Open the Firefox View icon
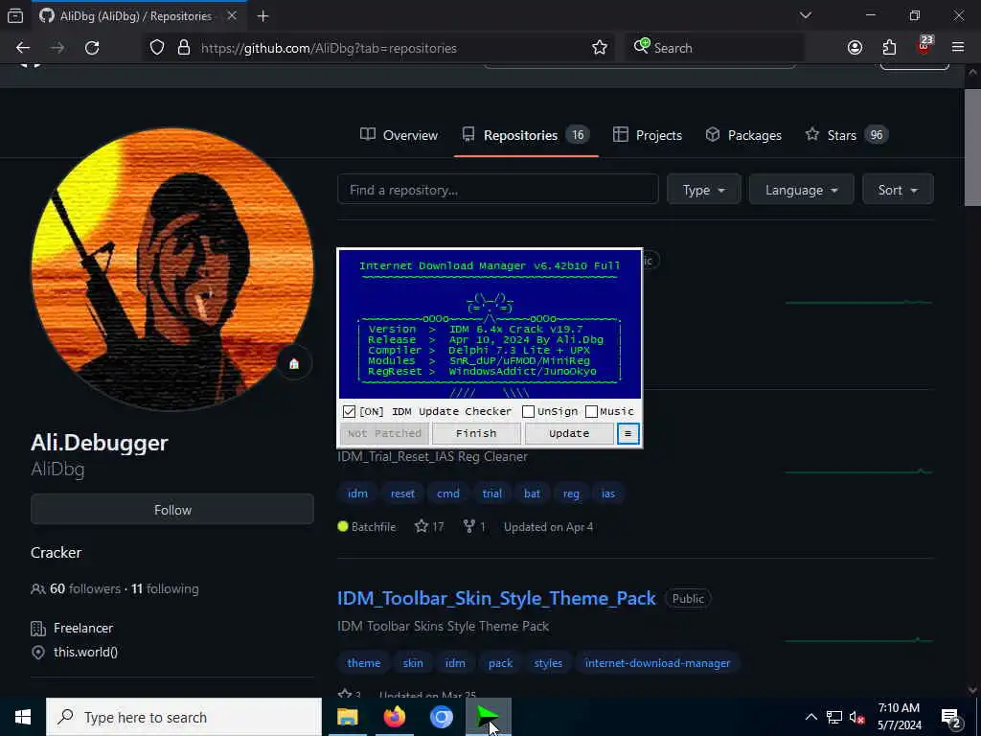Viewport: 981px width, 736px height. [x=15, y=16]
